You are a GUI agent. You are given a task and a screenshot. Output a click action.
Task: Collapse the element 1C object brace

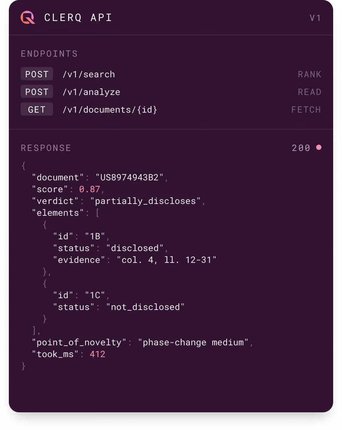(x=45, y=283)
